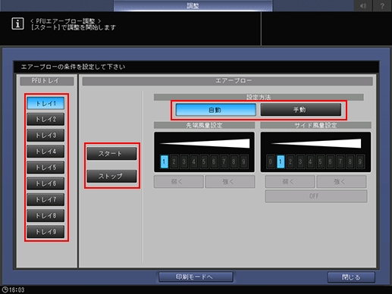Click the 閉じる button
This screenshot has height=294, width=392.
coord(351,277)
